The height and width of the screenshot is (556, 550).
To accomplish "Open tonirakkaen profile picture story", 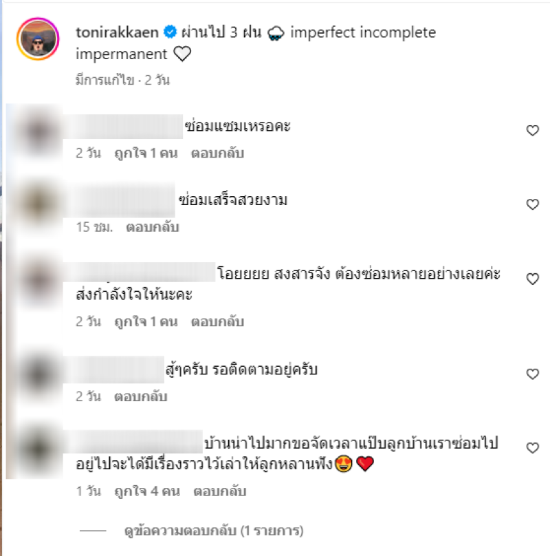I will click(38, 39).
